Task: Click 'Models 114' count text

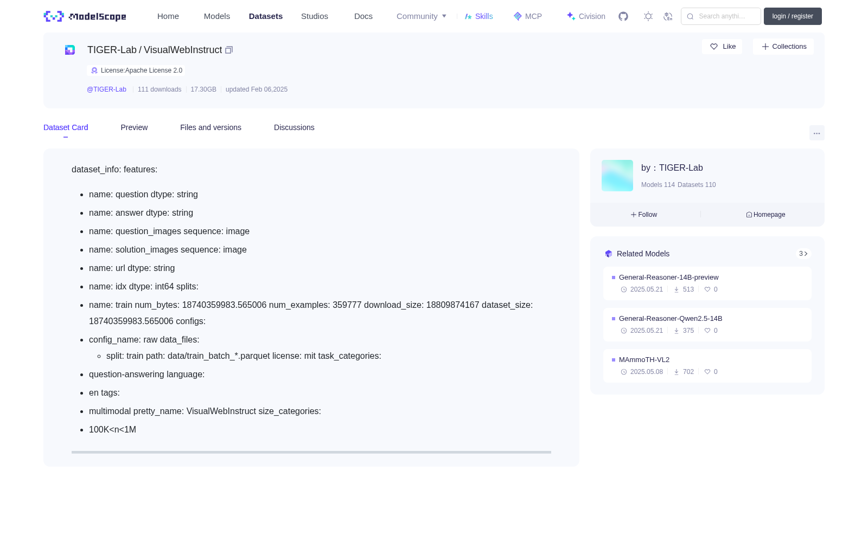Action: coord(658,185)
